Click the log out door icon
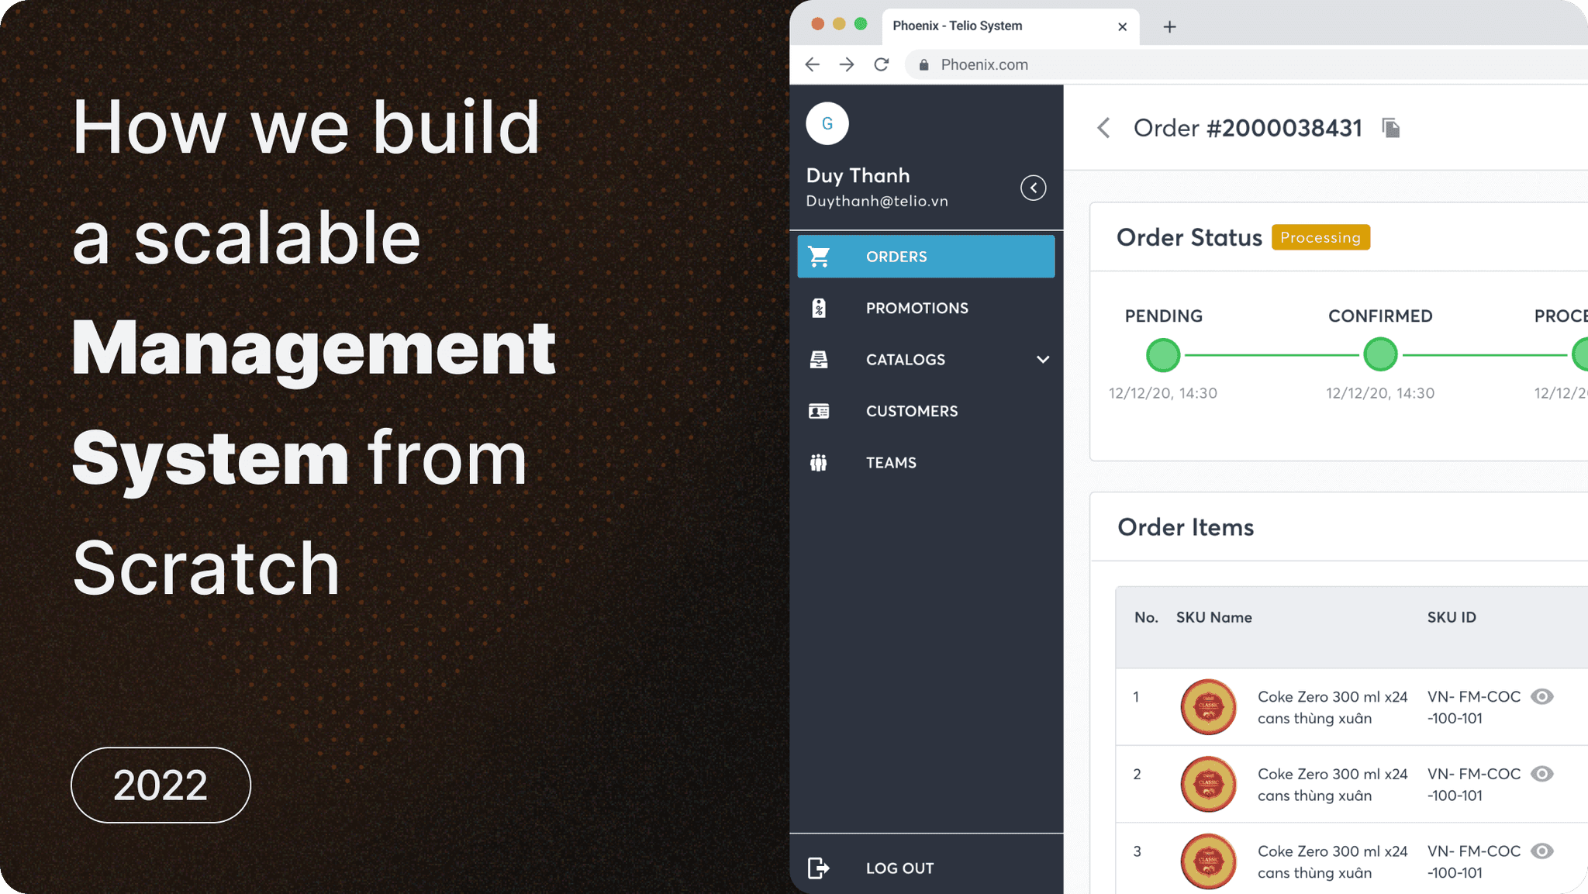 819,868
